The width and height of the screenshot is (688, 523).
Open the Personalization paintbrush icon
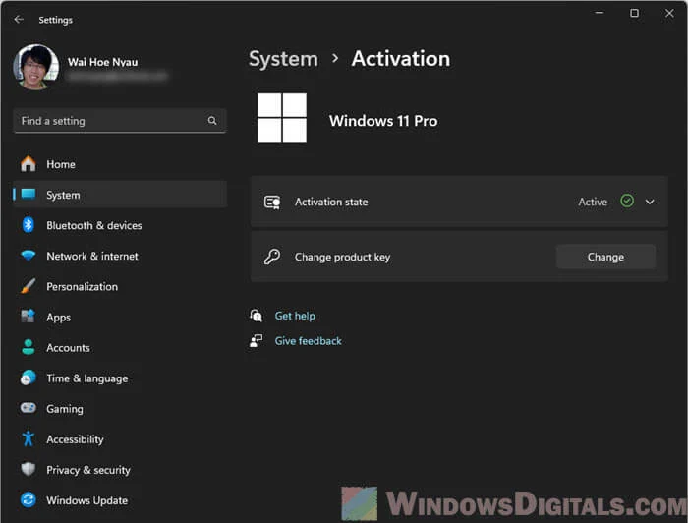(29, 286)
